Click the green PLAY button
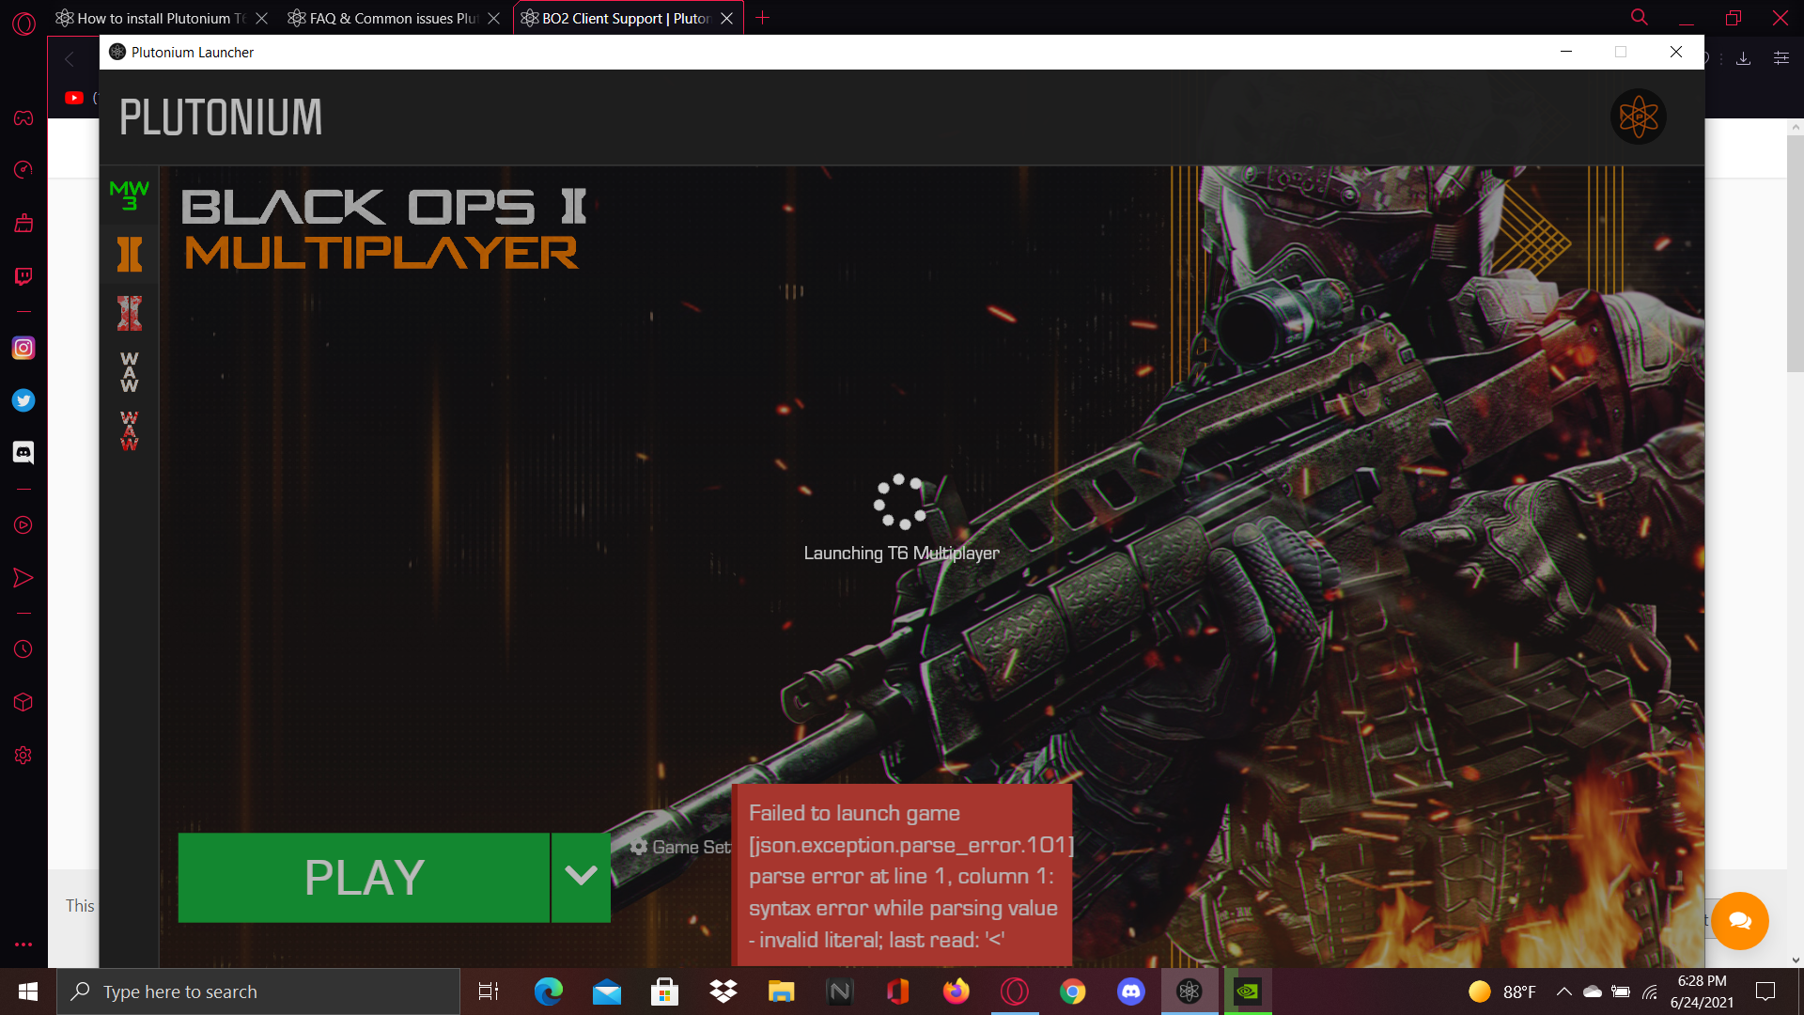 [x=364, y=878]
